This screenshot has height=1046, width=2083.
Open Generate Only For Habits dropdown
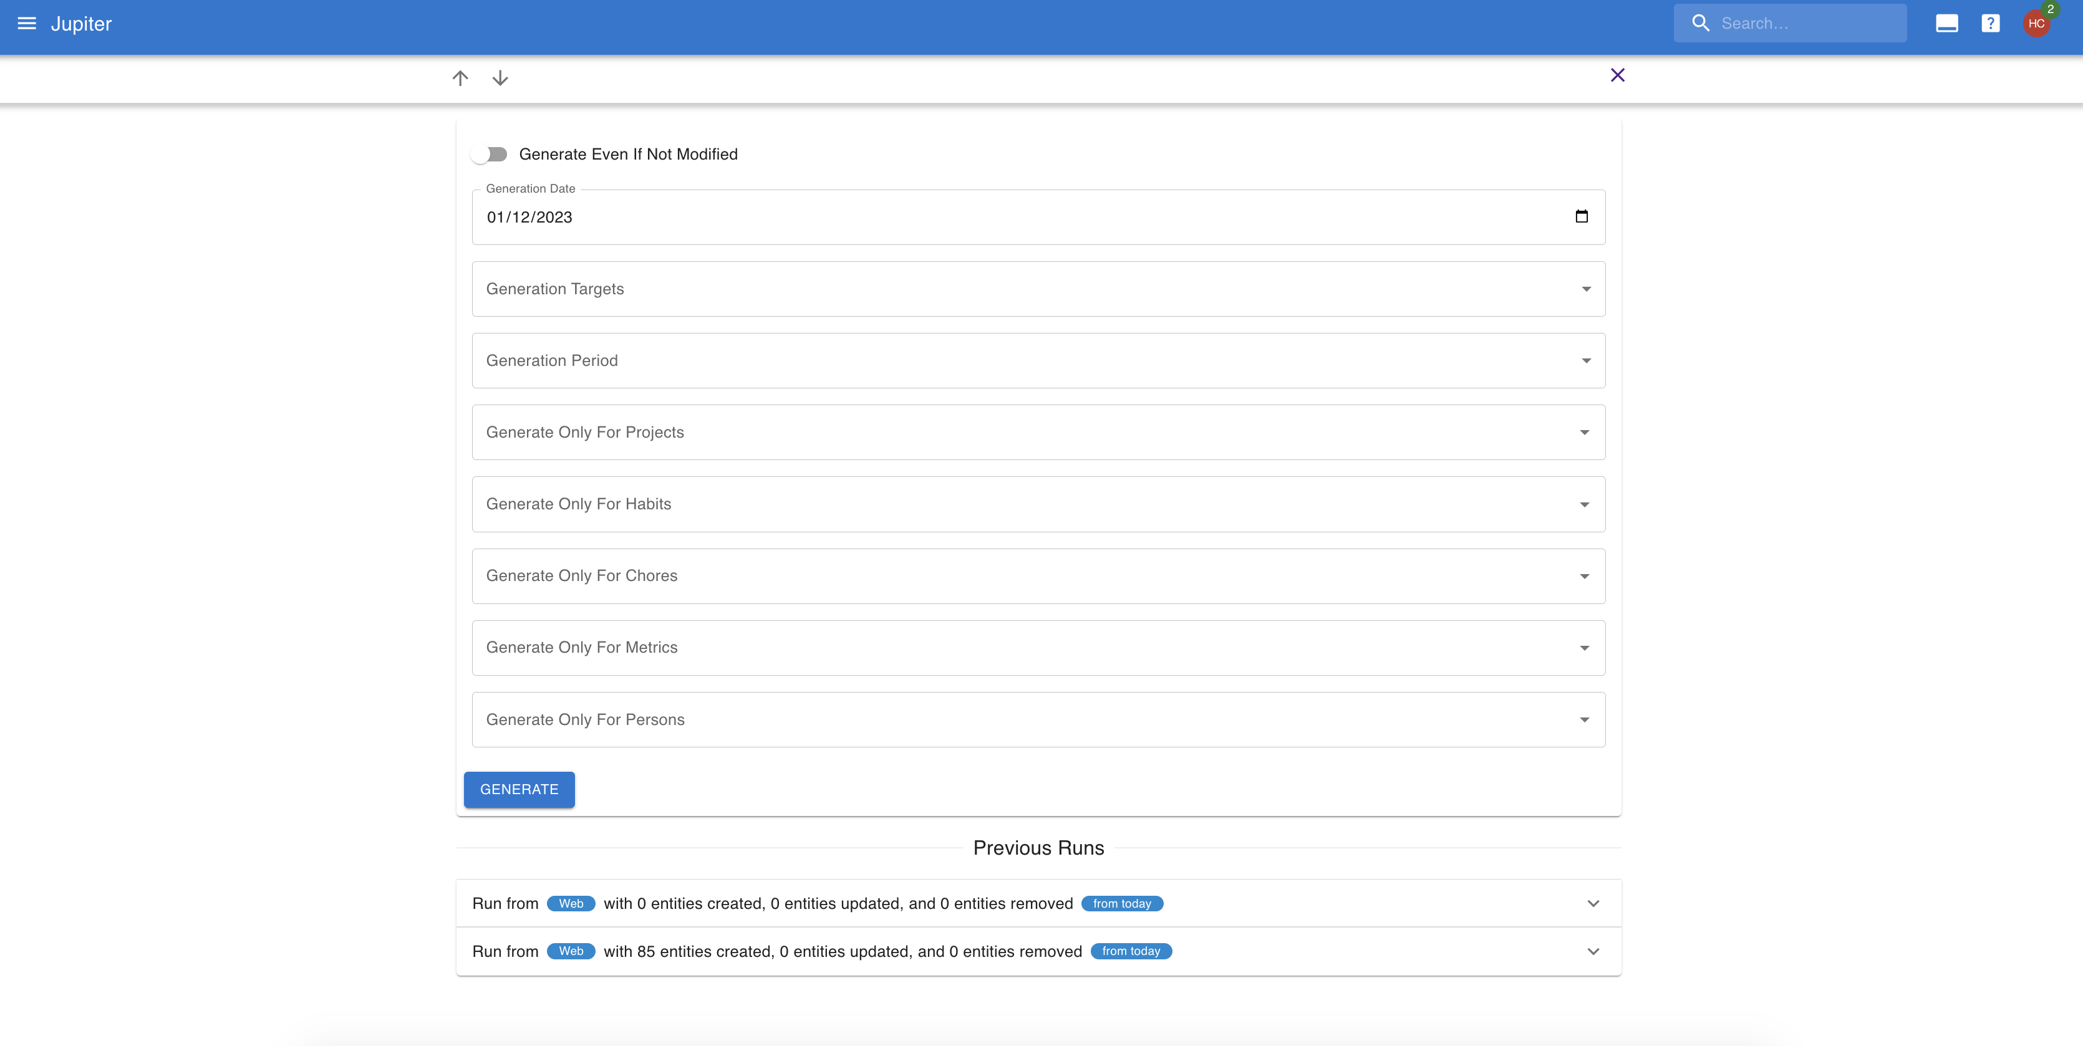tap(1038, 504)
